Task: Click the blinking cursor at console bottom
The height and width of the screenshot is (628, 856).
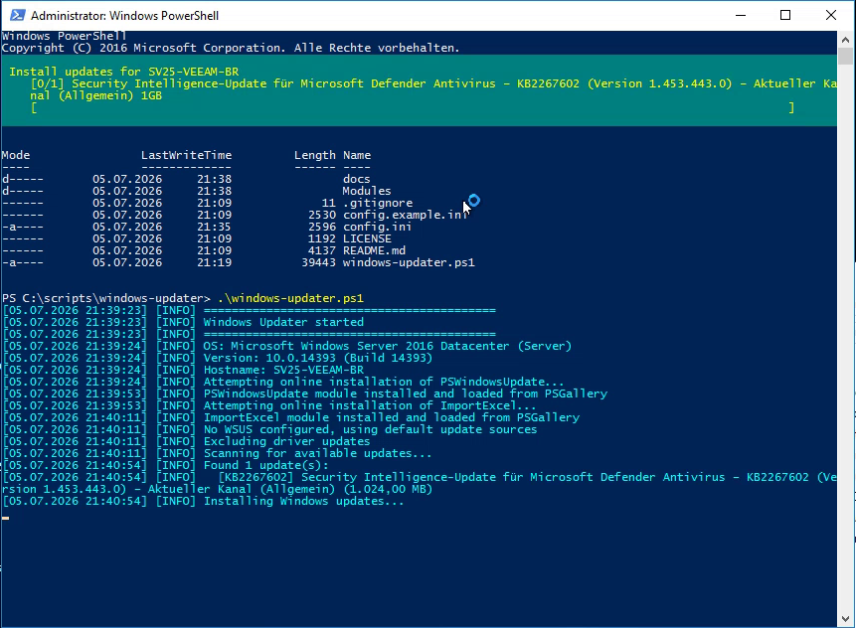Action: [5, 518]
